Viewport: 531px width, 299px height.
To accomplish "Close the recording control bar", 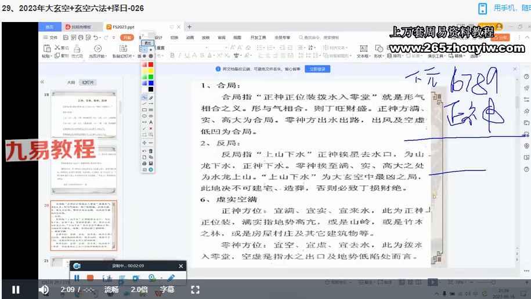I will 180,266.
